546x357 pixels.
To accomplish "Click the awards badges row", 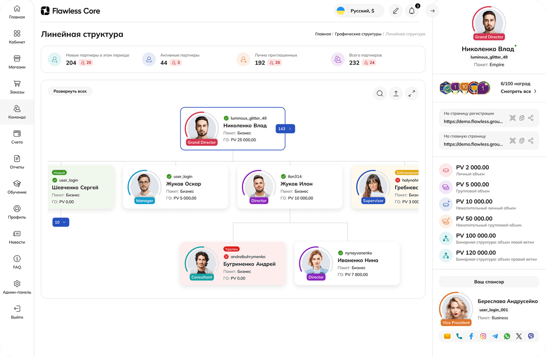I will point(465,88).
